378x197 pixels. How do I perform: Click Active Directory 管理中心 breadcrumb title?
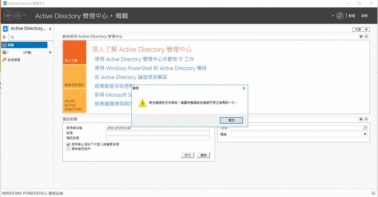71,16
